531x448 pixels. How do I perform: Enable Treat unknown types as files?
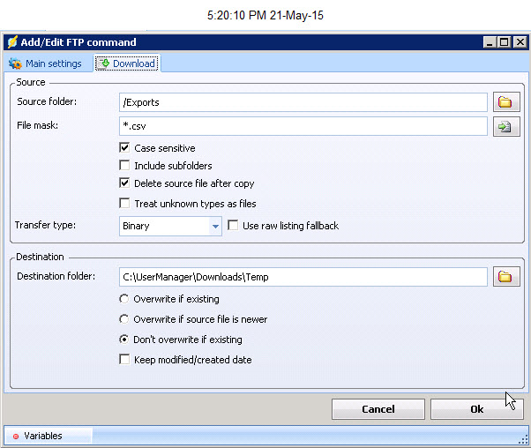pyautogui.click(x=124, y=204)
